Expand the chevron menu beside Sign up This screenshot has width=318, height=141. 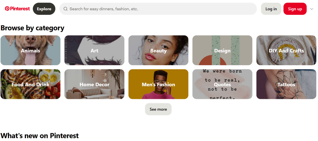click(x=312, y=9)
